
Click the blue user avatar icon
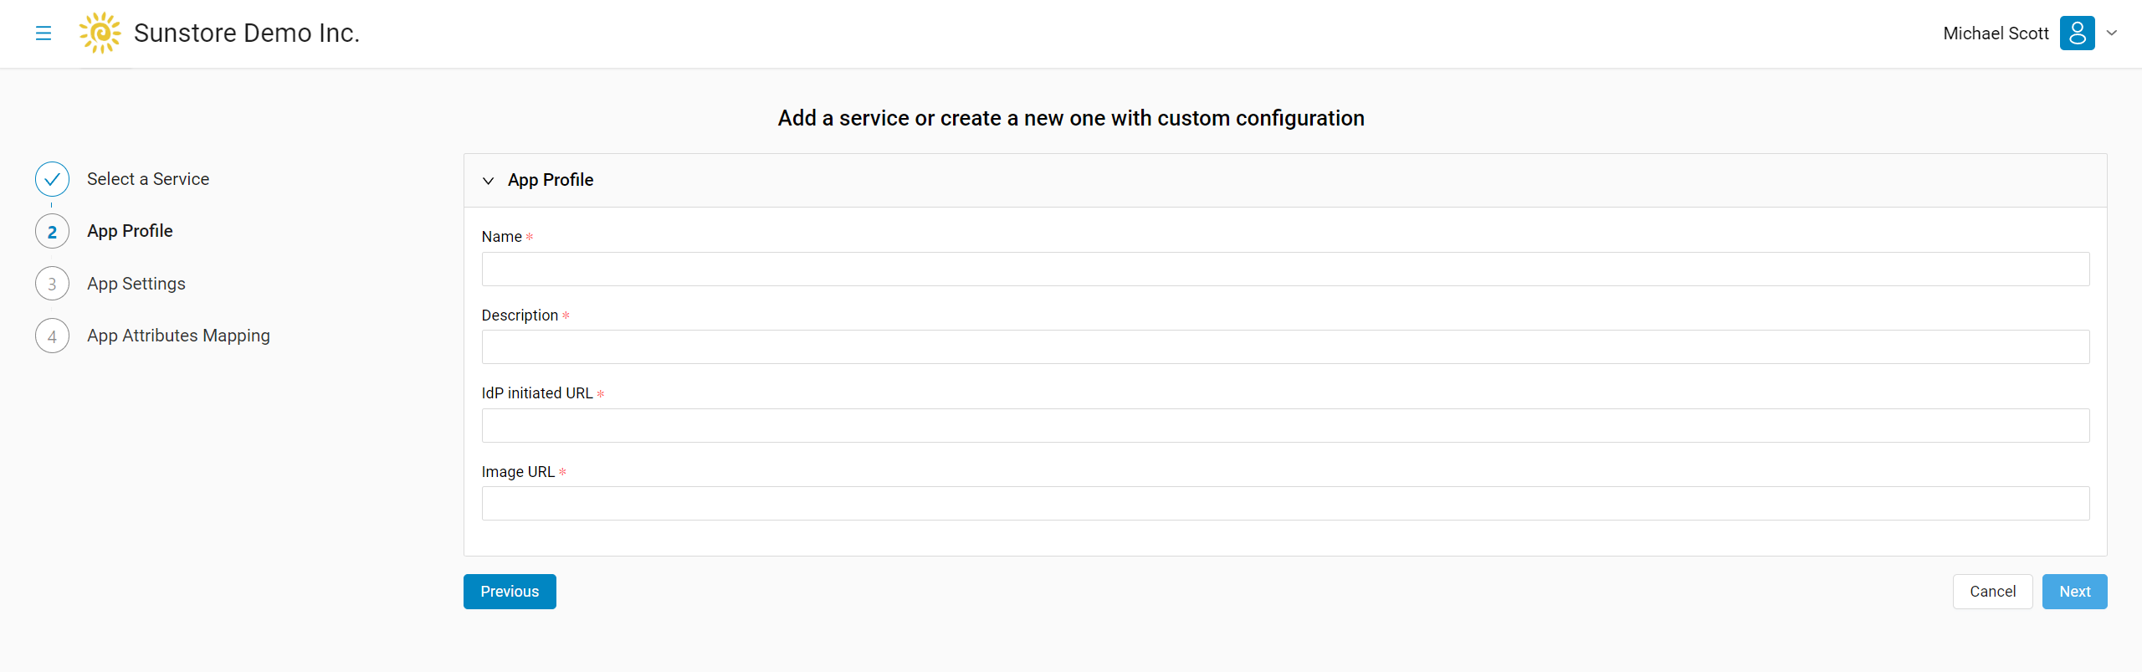coord(2077,33)
